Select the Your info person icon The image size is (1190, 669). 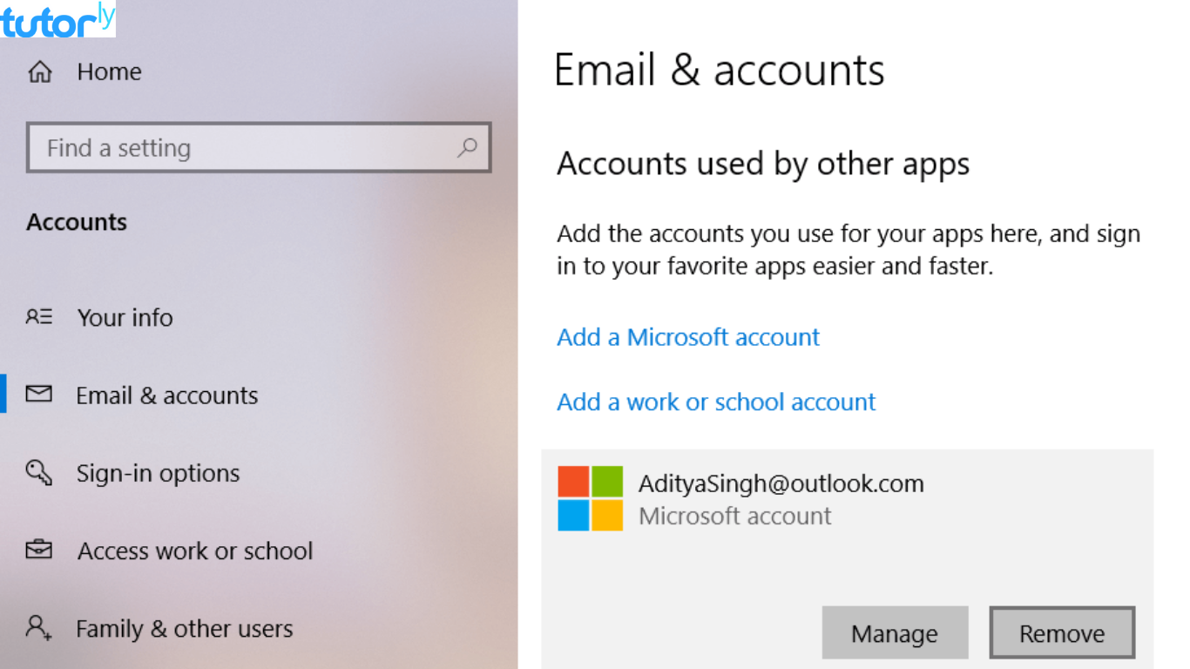pos(39,317)
